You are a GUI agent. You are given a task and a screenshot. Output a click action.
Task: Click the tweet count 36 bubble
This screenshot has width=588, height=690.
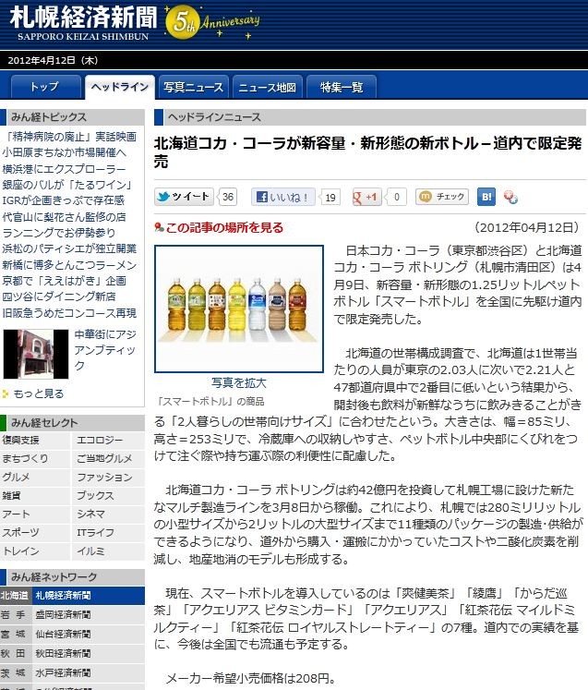pos(227,197)
